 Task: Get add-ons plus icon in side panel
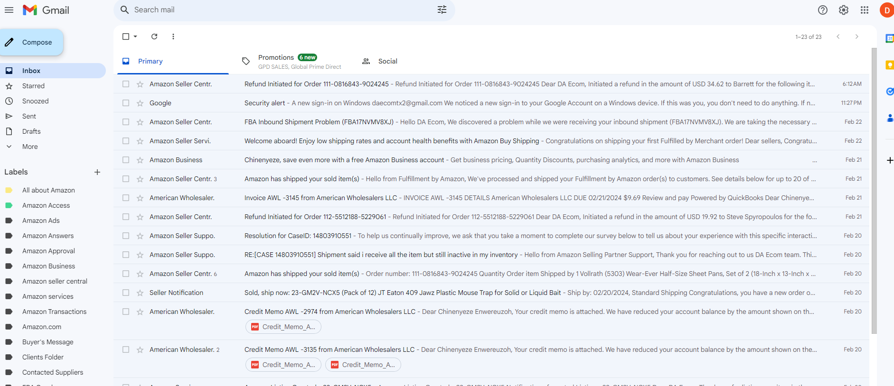pyautogui.click(x=890, y=161)
